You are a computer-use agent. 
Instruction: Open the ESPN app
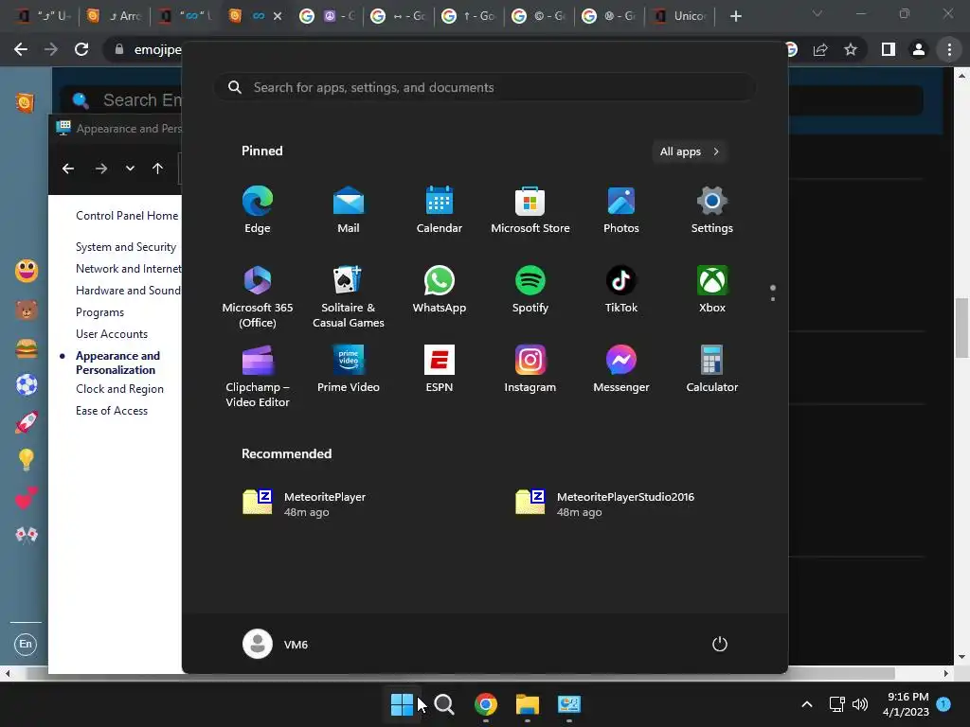point(440,369)
